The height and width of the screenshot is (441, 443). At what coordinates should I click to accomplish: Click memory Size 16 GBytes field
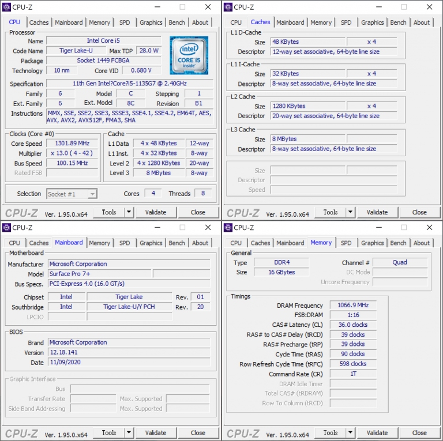(281, 272)
